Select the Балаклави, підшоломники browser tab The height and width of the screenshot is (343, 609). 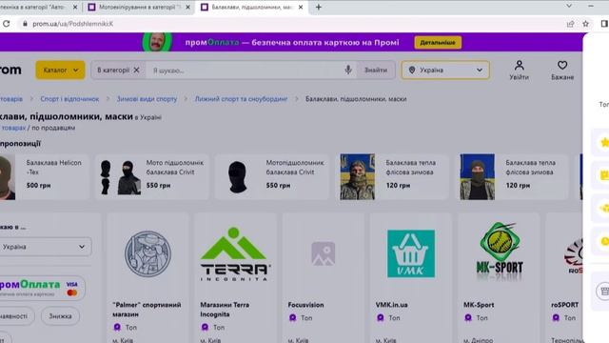click(x=250, y=7)
